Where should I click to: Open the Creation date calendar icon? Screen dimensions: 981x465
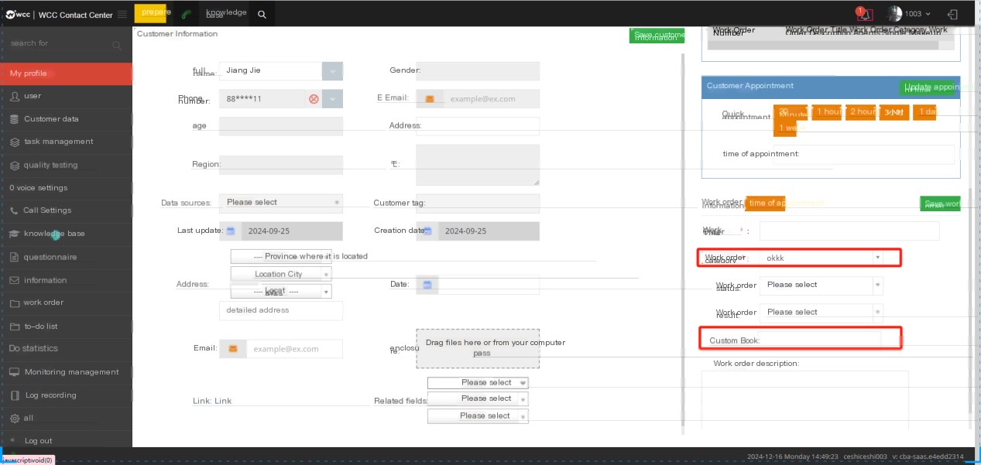click(x=428, y=231)
